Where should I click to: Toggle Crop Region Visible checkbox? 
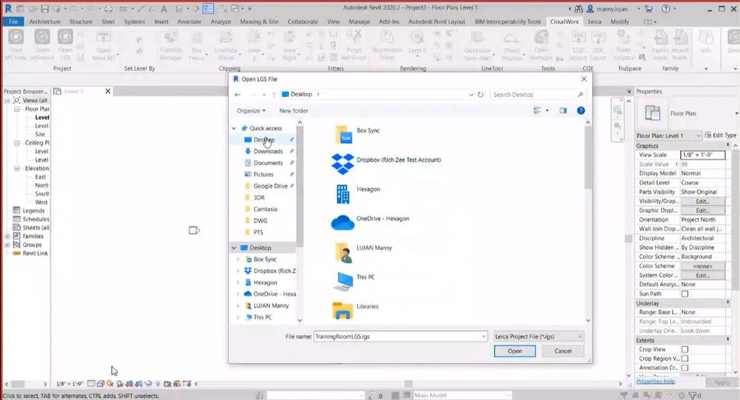click(x=685, y=358)
